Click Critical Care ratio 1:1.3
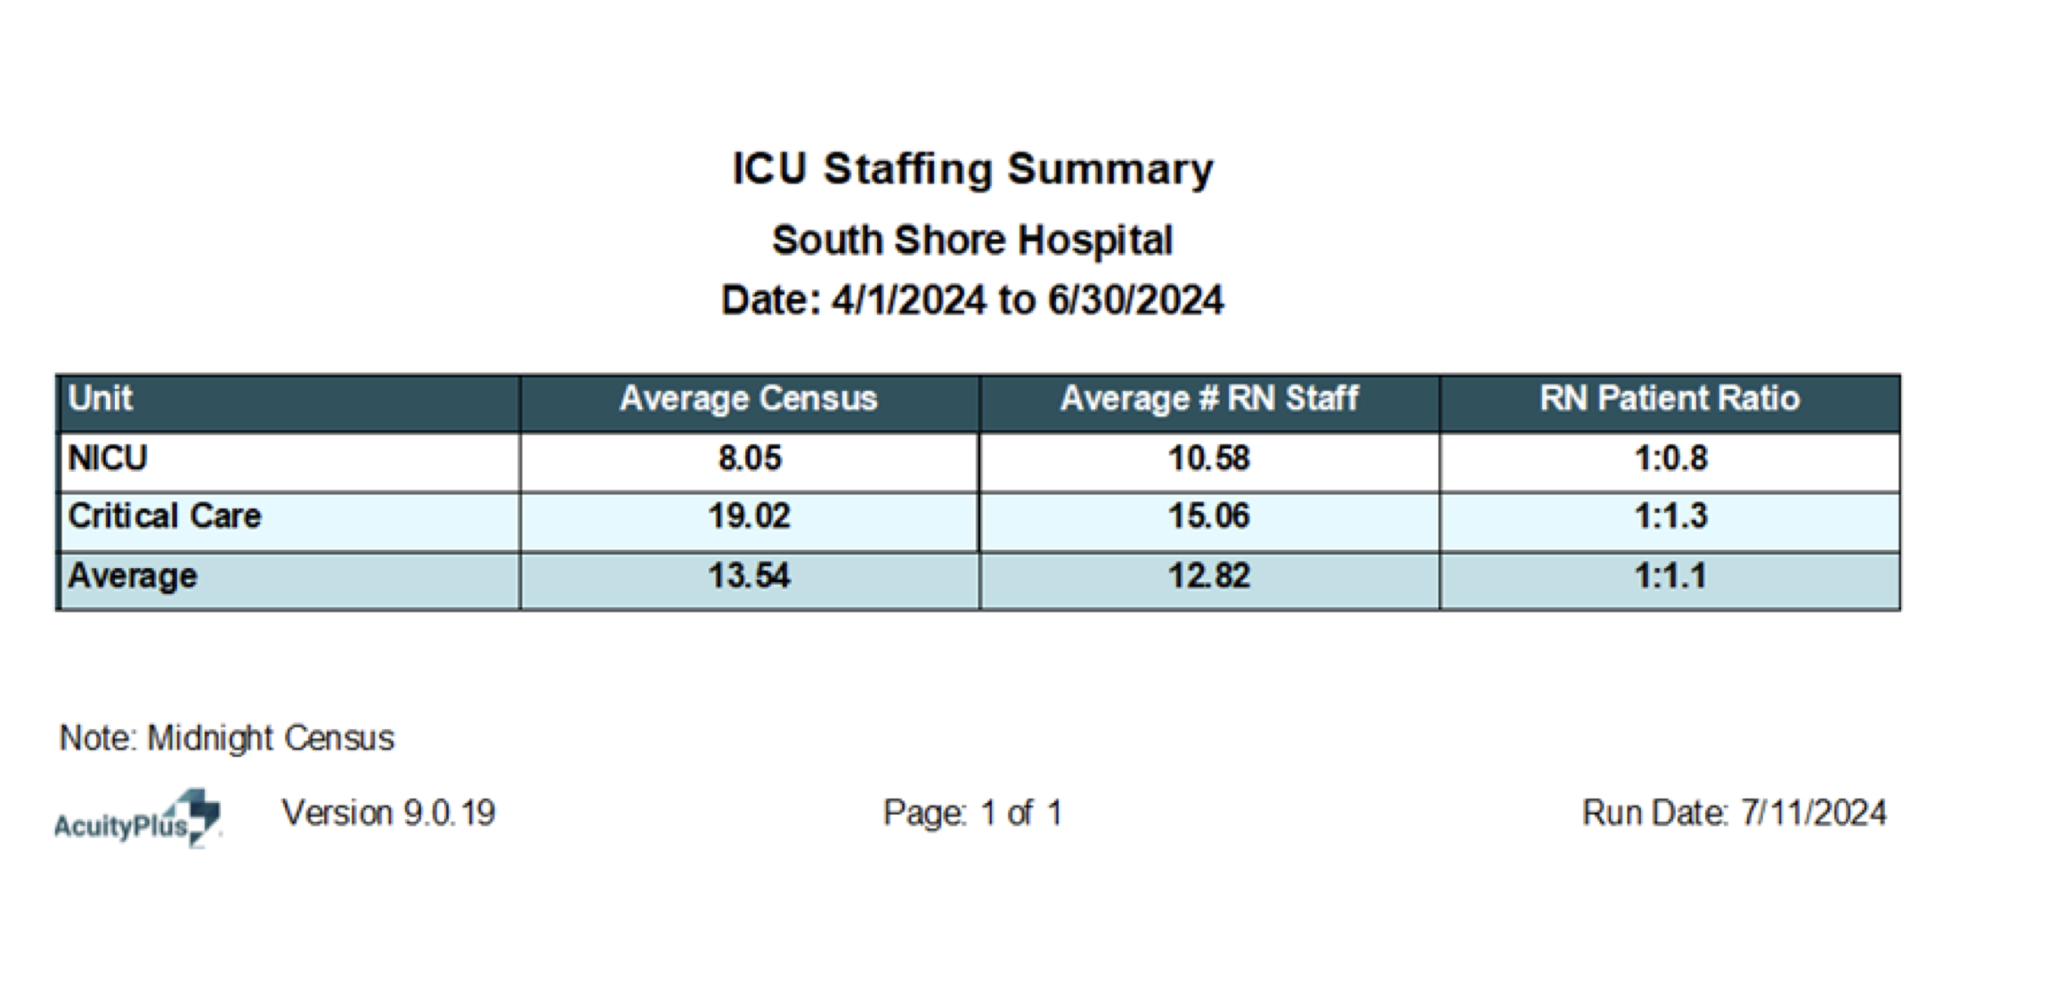This screenshot has height=990, width=2064. tap(1670, 516)
